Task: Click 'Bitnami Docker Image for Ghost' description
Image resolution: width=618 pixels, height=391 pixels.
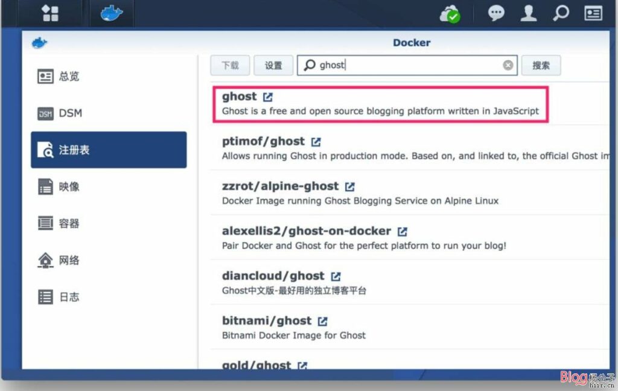Action: [294, 335]
